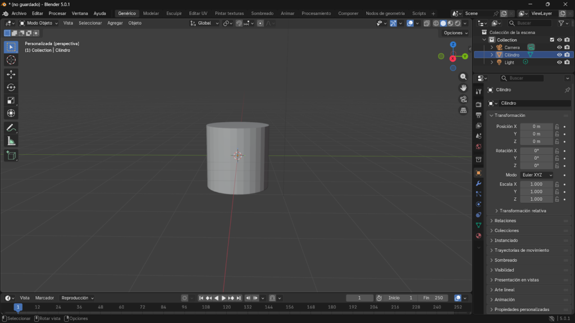Click the Fin frame field in timeline
Viewport: 575px width, 323px height.
(x=432, y=298)
